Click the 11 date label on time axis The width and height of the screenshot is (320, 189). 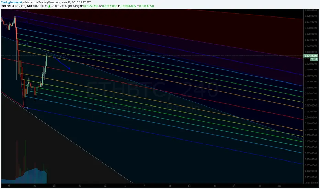point(170,186)
